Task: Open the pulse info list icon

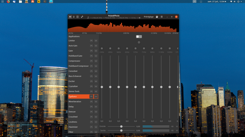Action: point(78,17)
